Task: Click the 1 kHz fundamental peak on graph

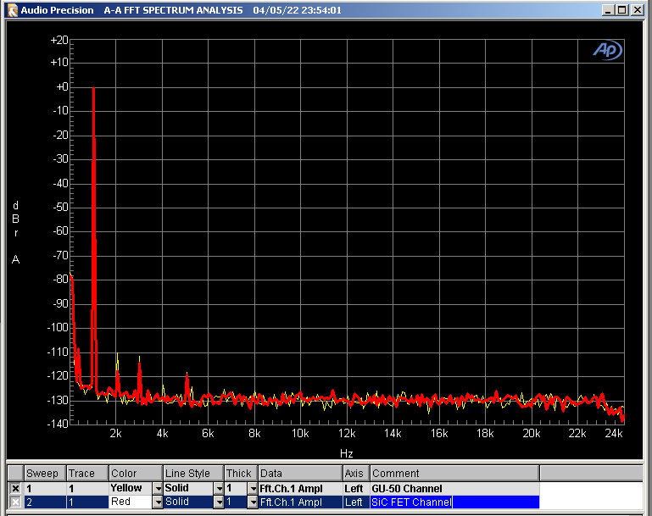Action: (93, 89)
